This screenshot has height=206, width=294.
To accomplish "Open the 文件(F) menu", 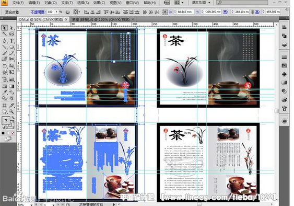I will (18, 3).
